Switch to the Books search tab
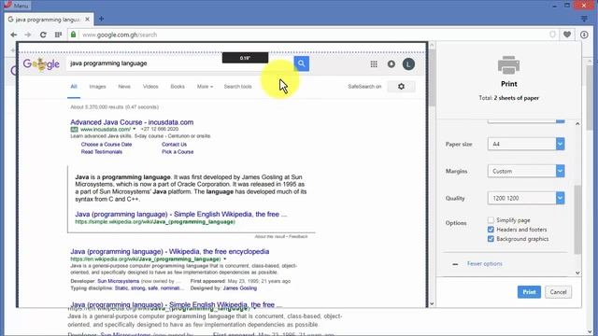This screenshot has width=598, height=336. coord(178,87)
